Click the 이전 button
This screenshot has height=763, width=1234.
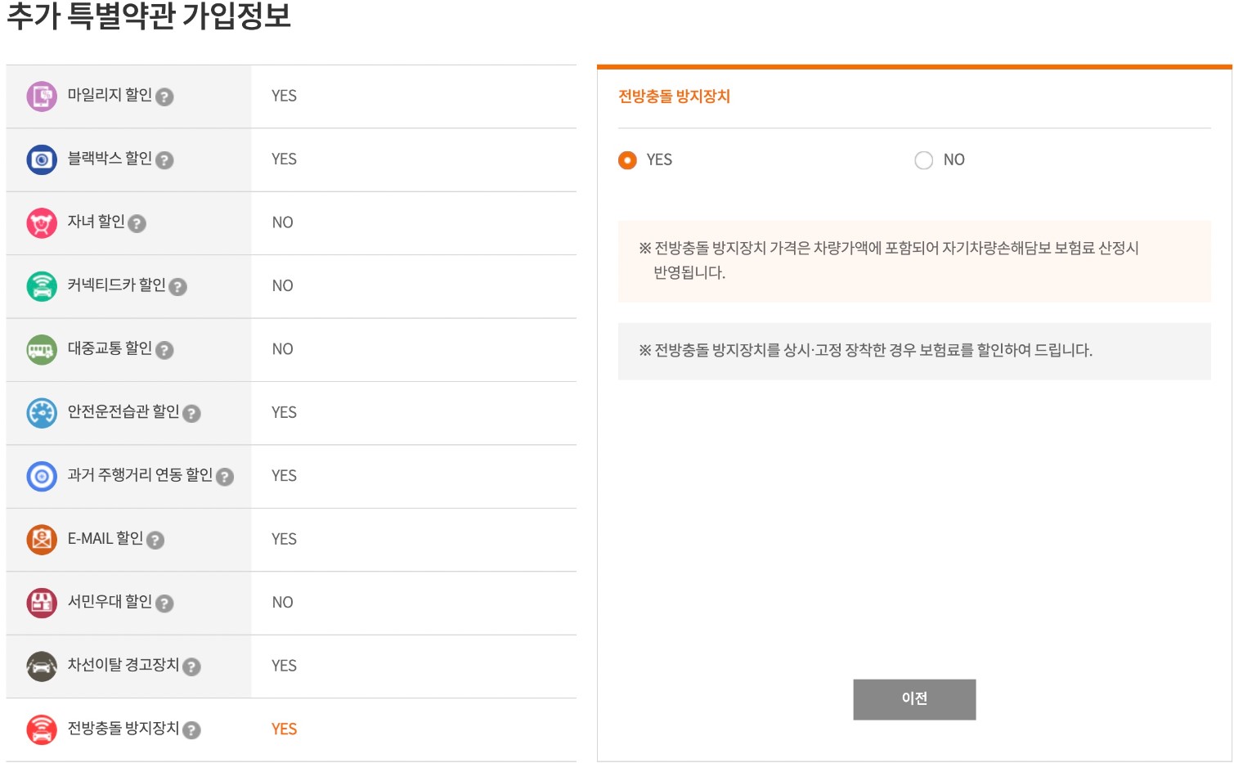point(914,699)
